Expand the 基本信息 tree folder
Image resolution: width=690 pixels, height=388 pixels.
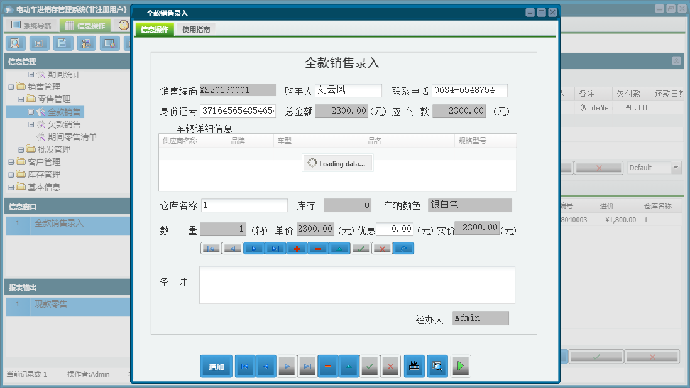(11, 187)
